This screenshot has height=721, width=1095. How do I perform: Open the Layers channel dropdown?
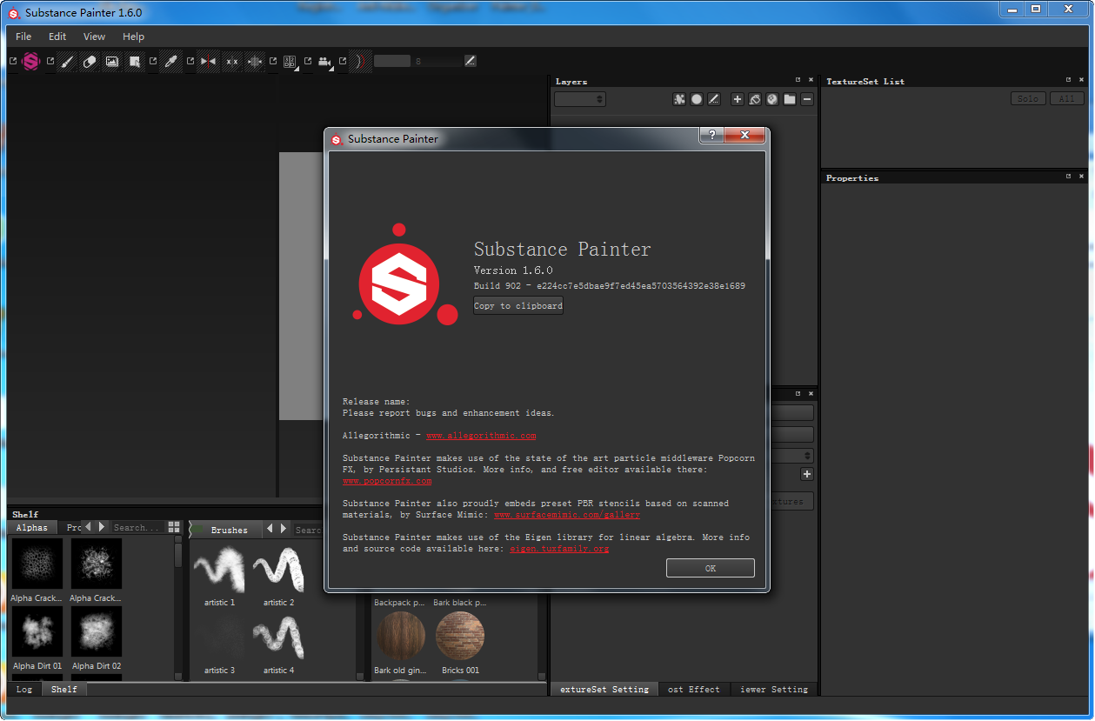[x=580, y=99]
